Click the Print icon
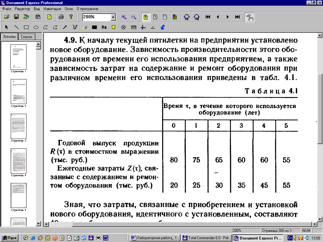This screenshot has height=242, width=323. point(61,17)
